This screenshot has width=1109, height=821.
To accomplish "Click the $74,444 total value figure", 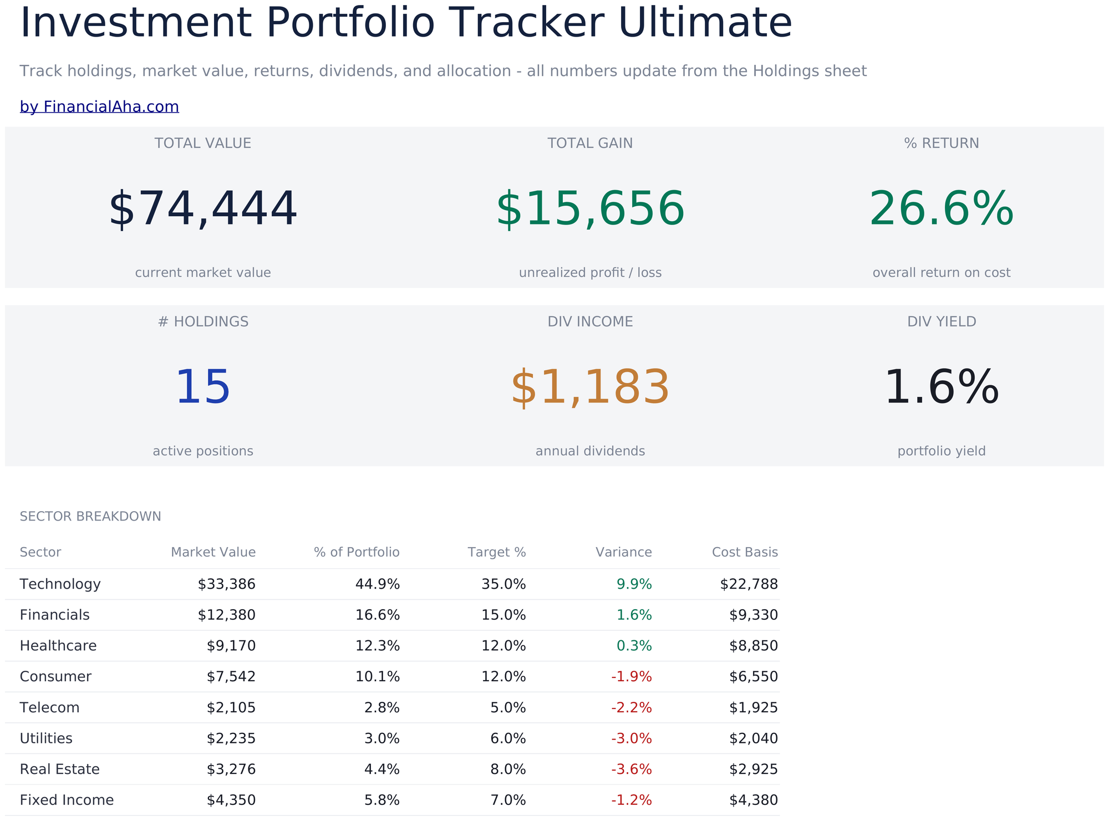I will coord(203,210).
